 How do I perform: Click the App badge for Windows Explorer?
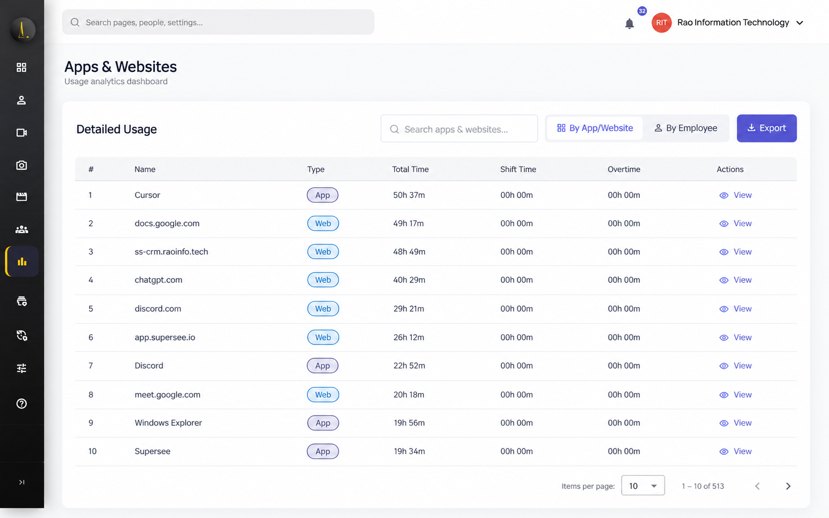pyautogui.click(x=323, y=423)
